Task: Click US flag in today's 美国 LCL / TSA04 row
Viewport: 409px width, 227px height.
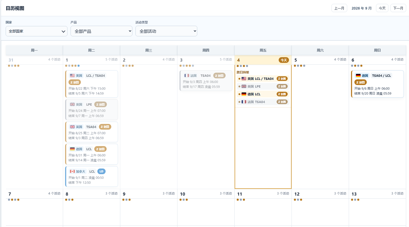Action: (x=244, y=79)
